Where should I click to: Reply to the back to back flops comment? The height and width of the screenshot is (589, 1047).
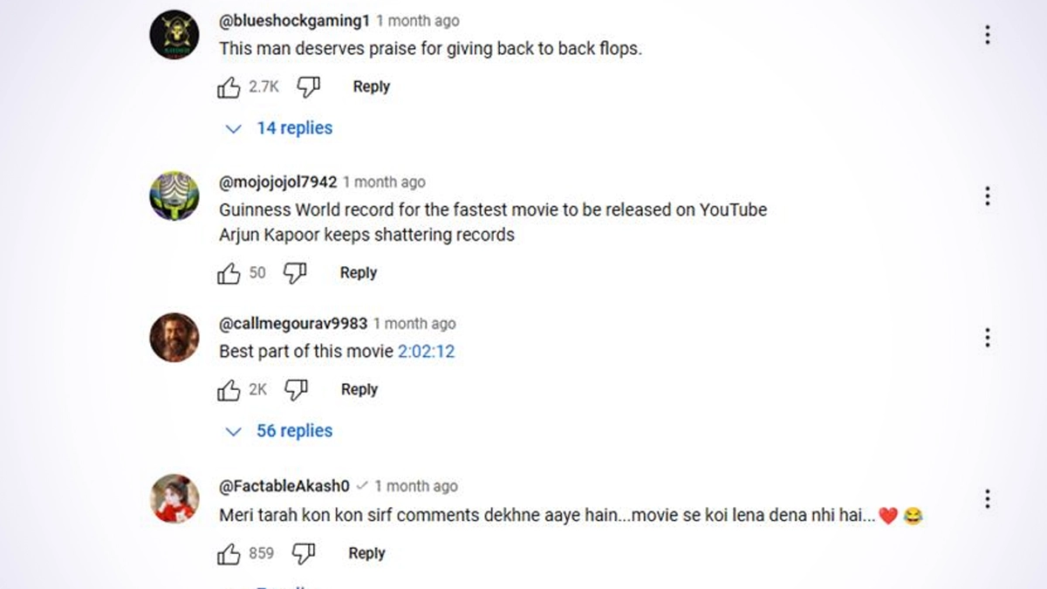point(371,86)
